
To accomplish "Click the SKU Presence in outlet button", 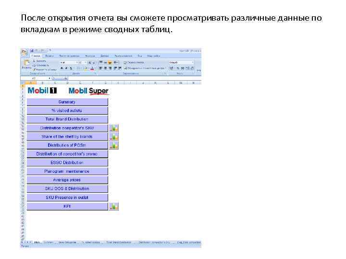I will click(67, 197).
